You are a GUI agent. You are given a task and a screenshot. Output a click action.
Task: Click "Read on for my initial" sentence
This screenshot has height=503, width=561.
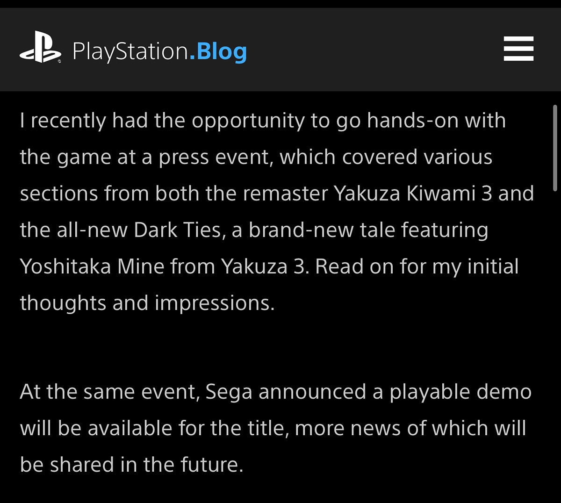(417, 266)
